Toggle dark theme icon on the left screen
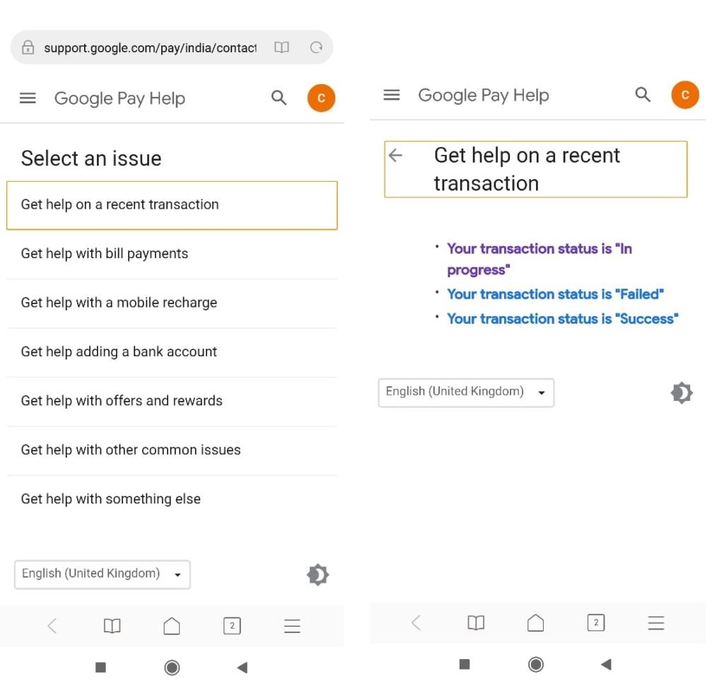724x691 pixels. pyautogui.click(x=318, y=574)
